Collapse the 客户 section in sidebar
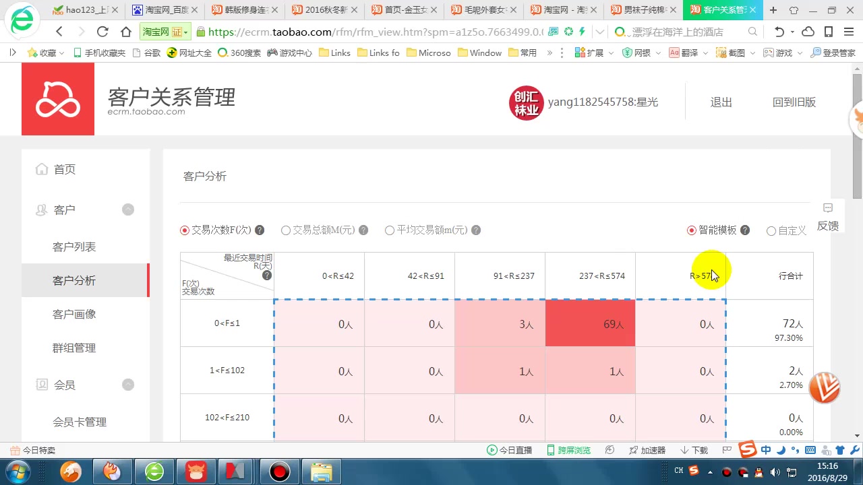The height and width of the screenshot is (485, 863). coord(128,209)
